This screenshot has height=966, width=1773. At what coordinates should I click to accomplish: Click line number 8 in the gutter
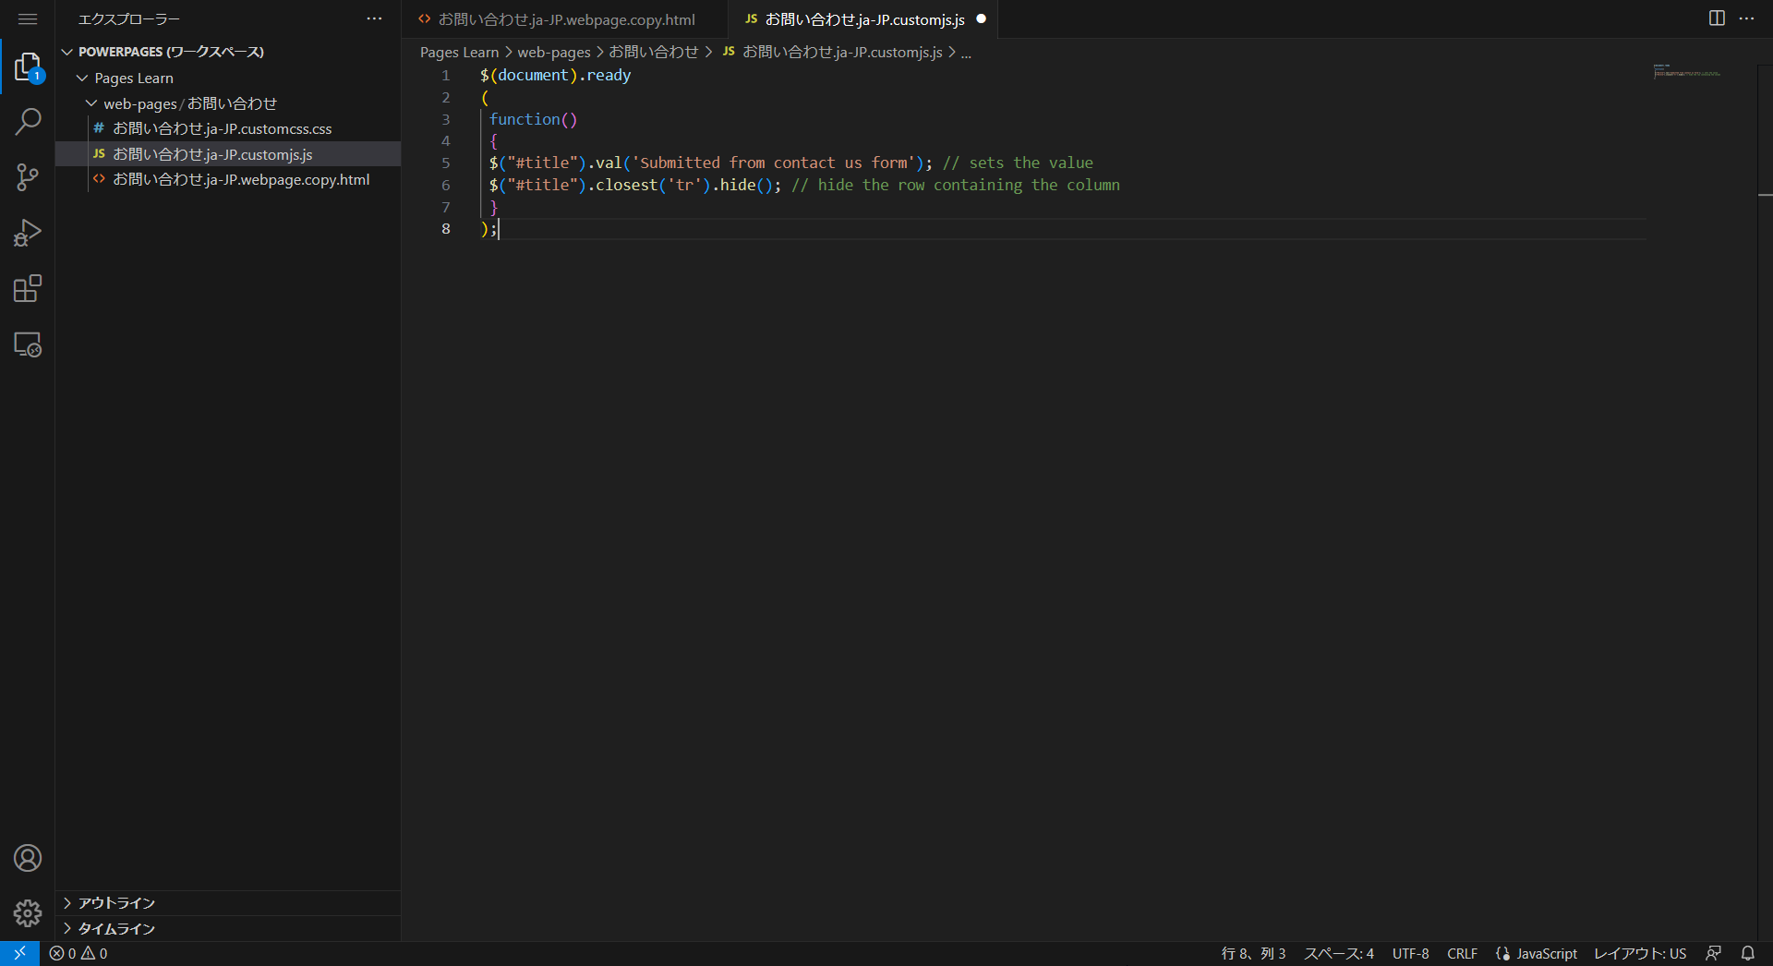(446, 229)
